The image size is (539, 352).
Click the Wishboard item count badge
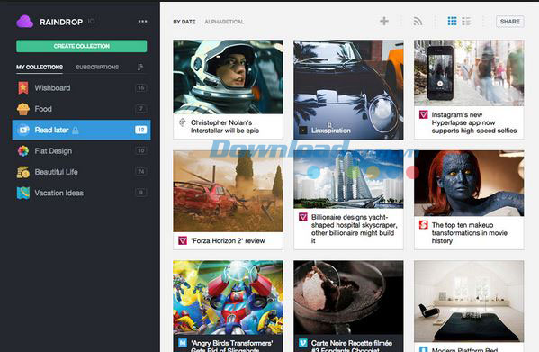point(141,88)
